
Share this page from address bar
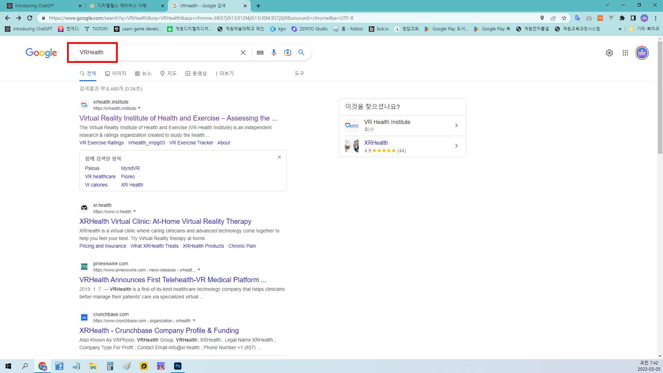point(553,18)
